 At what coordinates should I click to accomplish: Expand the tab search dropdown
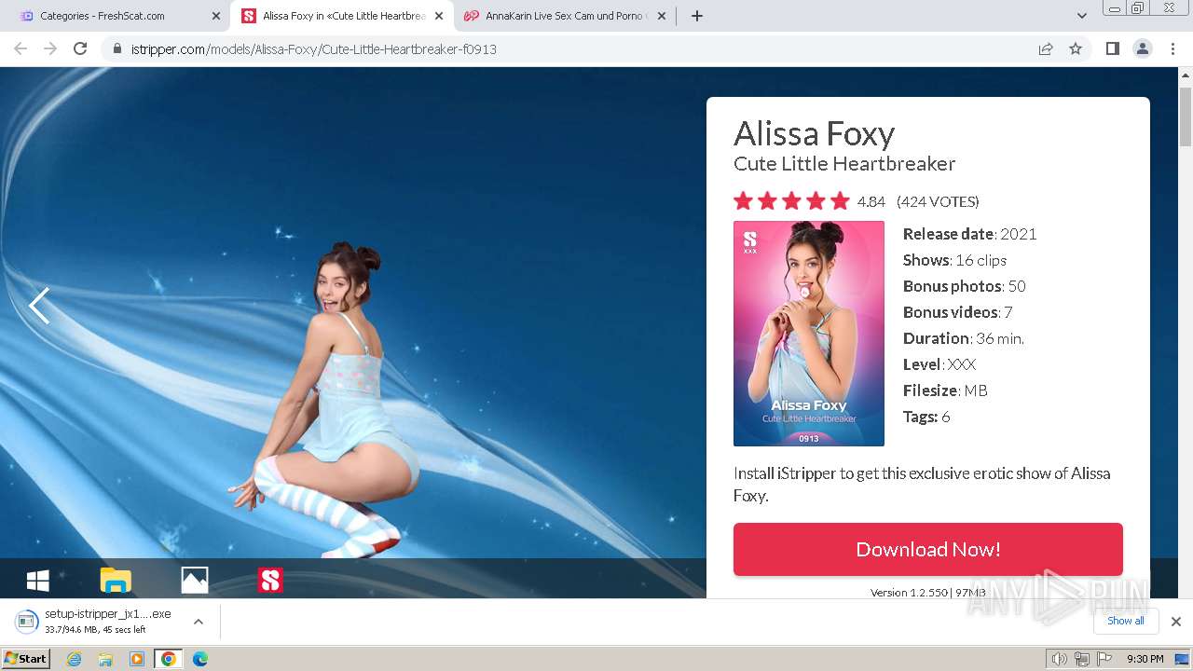coord(1081,16)
